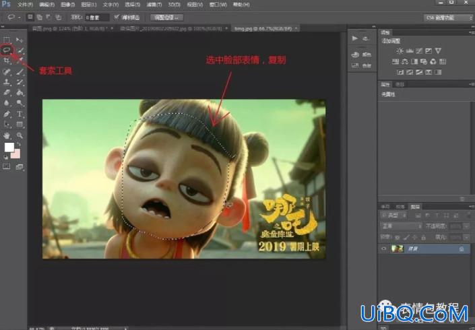Select the Blur tool

tap(7, 103)
